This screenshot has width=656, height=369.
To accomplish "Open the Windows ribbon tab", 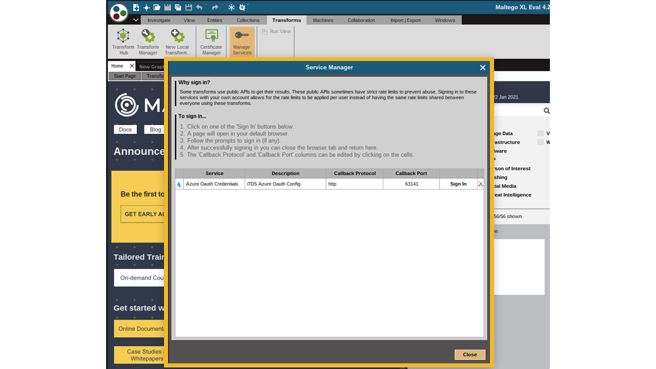I will pyautogui.click(x=445, y=20).
